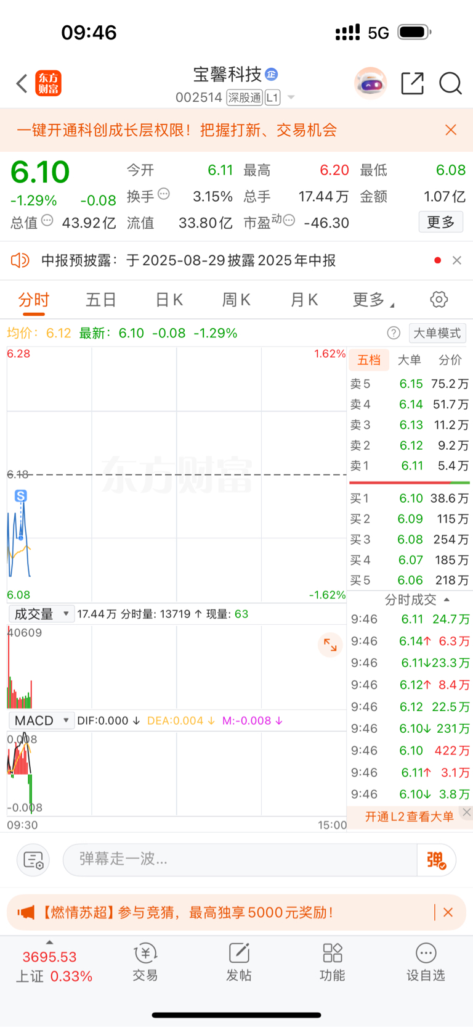Open the 交易 trading icon
Viewport: 473px width, 1027px height.
click(145, 962)
